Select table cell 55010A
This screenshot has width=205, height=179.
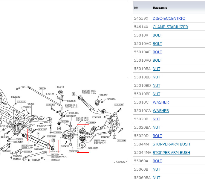(x=143, y=35)
